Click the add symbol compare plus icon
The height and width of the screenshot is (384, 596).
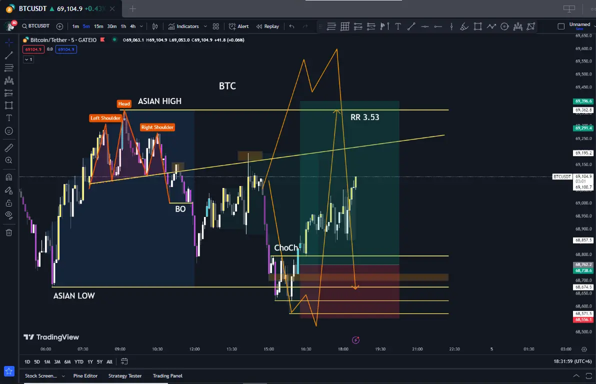click(x=59, y=26)
